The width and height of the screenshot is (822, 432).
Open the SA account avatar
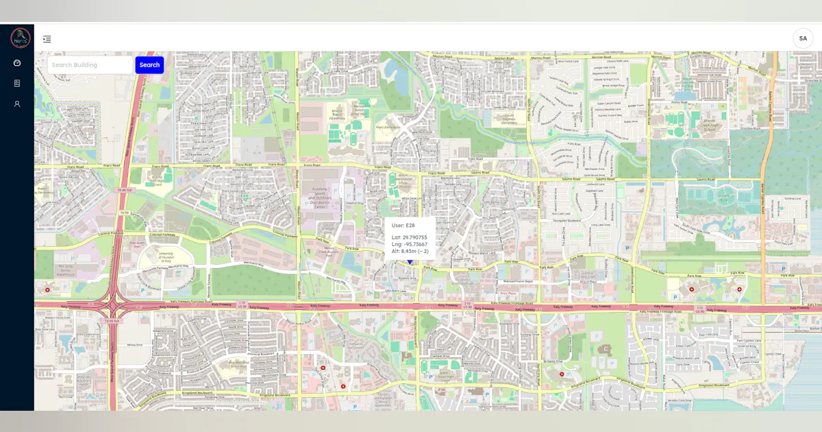click(803, 38)
